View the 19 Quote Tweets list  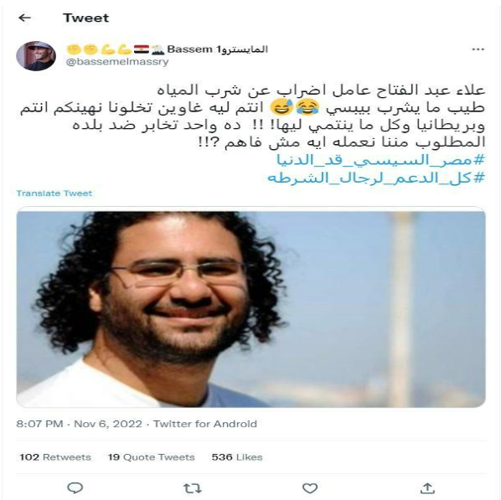tap(151, 457)
